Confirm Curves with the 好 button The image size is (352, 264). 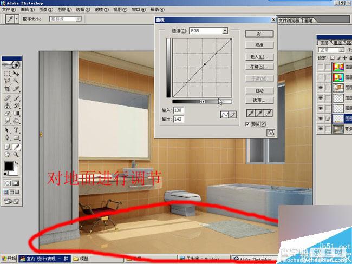coord(259,34)
